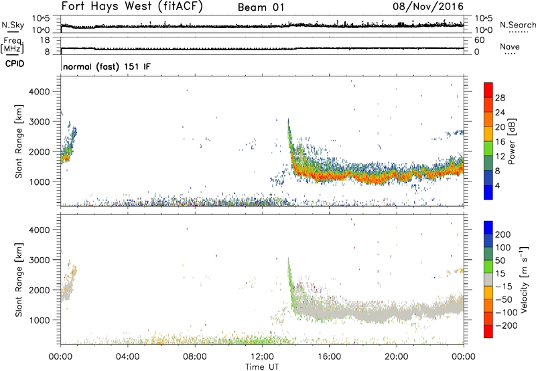536x371 pixels.
Task: Click the gray band of velocity color bar
Action: tap(488, 280)
